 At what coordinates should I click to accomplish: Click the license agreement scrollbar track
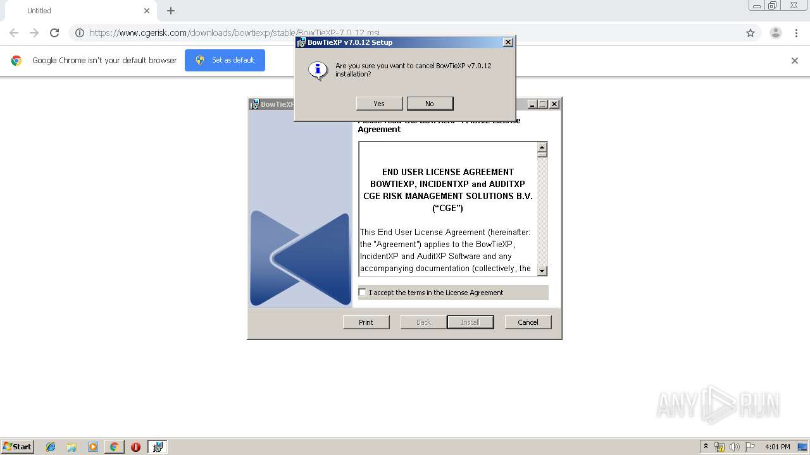click(542, 212)
